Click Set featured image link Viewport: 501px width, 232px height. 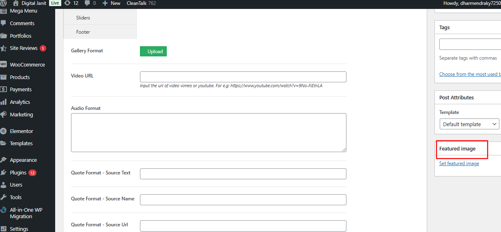[x=459, y=163]
